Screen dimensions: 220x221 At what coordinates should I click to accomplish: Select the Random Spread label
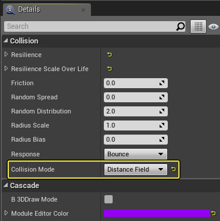click(x=35, y=97)
